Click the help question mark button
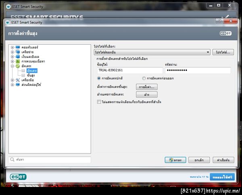The width and height of the screenshot is (242, 195). click(220, 21)
